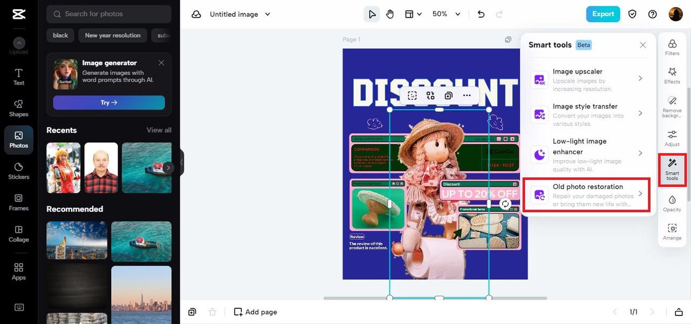Open more options in floating toolbar
Screen dimensions: 691x324
(467, 96)
